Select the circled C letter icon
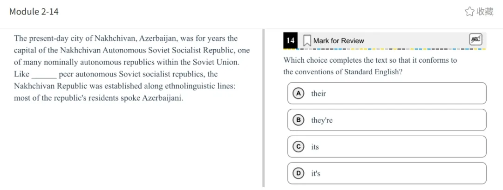 pos(298,147)
